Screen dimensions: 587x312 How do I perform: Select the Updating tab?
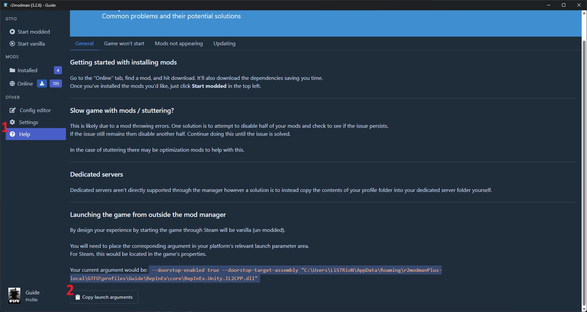(x=224, y=44)
